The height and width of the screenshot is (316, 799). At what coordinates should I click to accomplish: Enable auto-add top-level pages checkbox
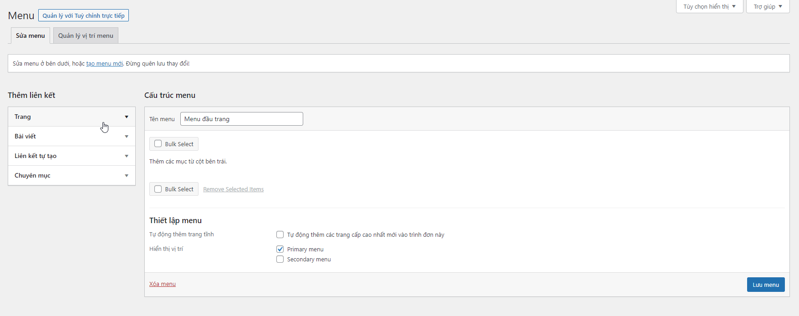click(x=280, y=234)
